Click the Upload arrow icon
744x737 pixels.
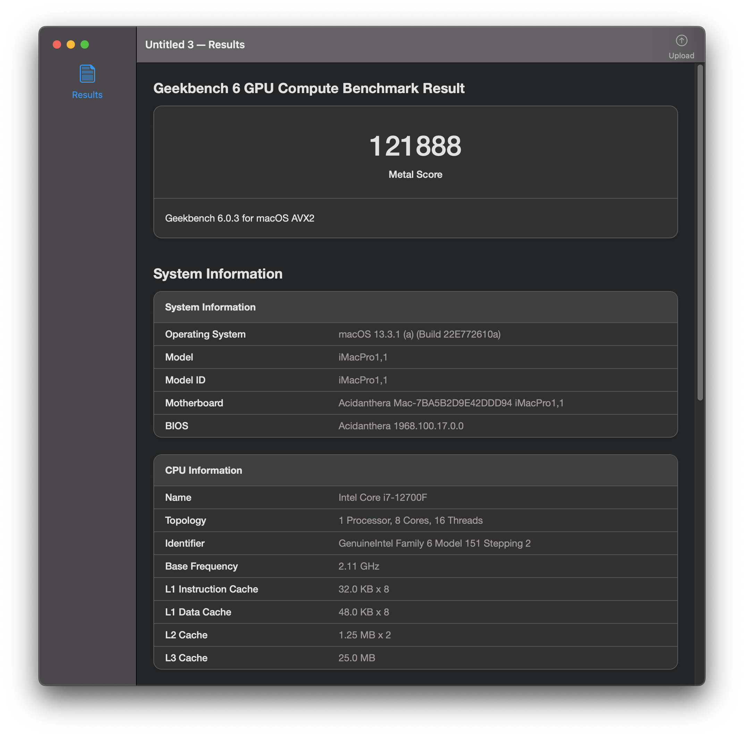pyautogui.click(x=681, y=41)
